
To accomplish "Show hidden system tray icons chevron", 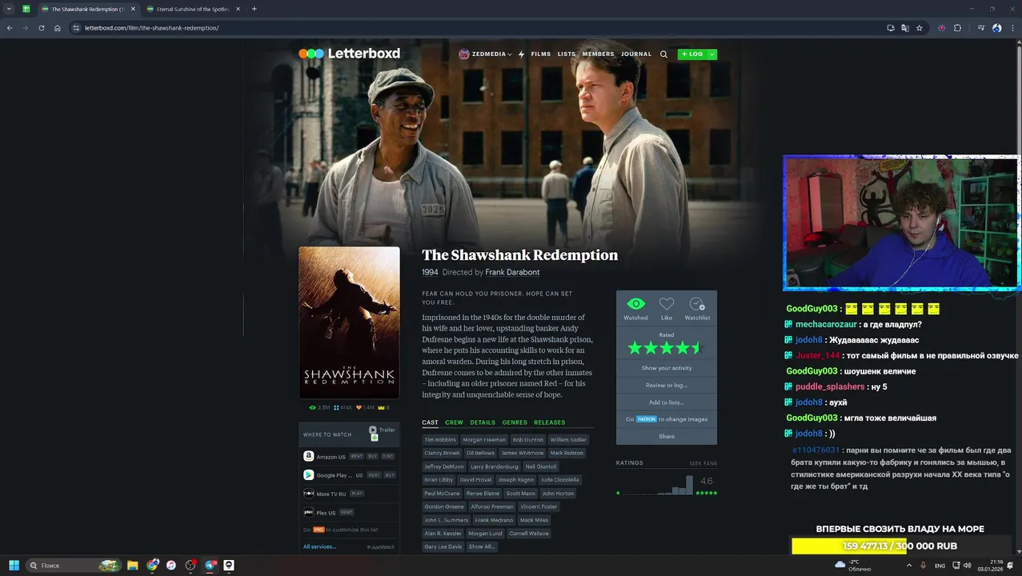I will pyautogui.click(x=908, y=565).
